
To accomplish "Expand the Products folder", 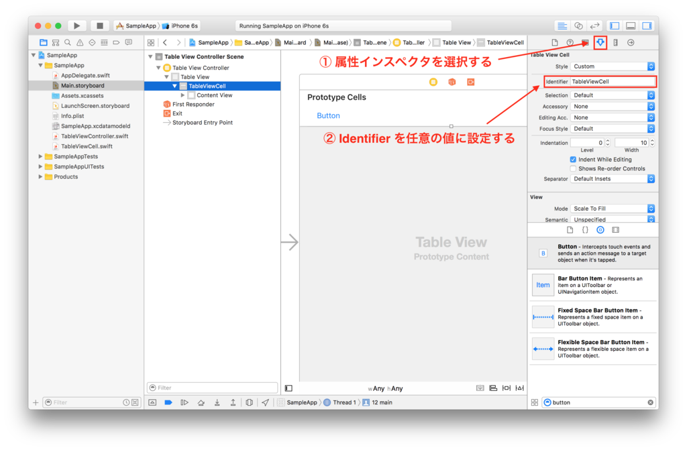I will point(40,176).
